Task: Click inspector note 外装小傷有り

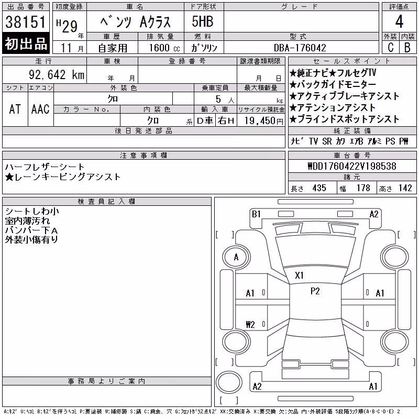Action: [x=31, y=240]
